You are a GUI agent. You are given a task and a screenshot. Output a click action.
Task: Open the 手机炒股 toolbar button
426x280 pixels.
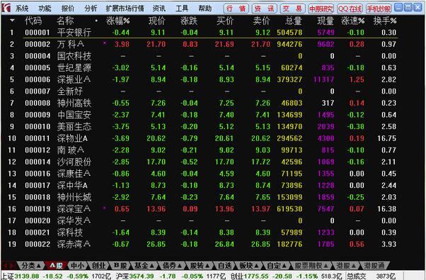(379, 9)
